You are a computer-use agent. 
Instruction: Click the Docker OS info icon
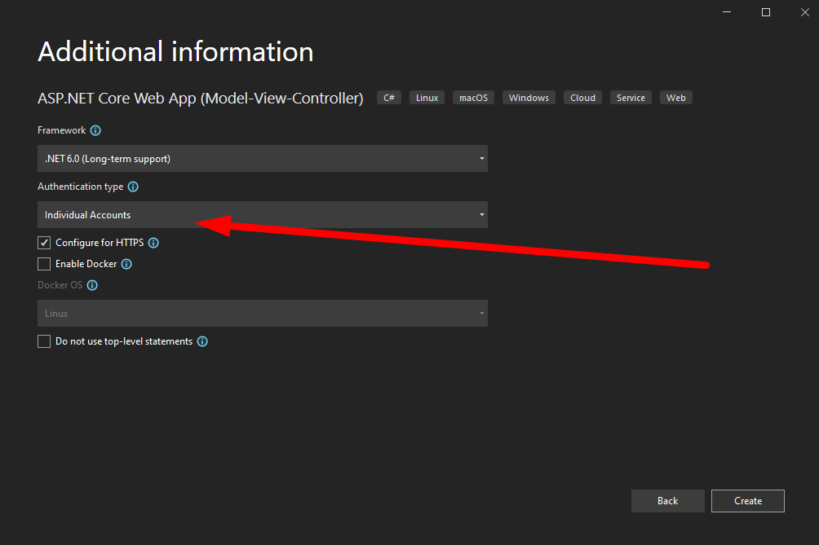(92, 285)
